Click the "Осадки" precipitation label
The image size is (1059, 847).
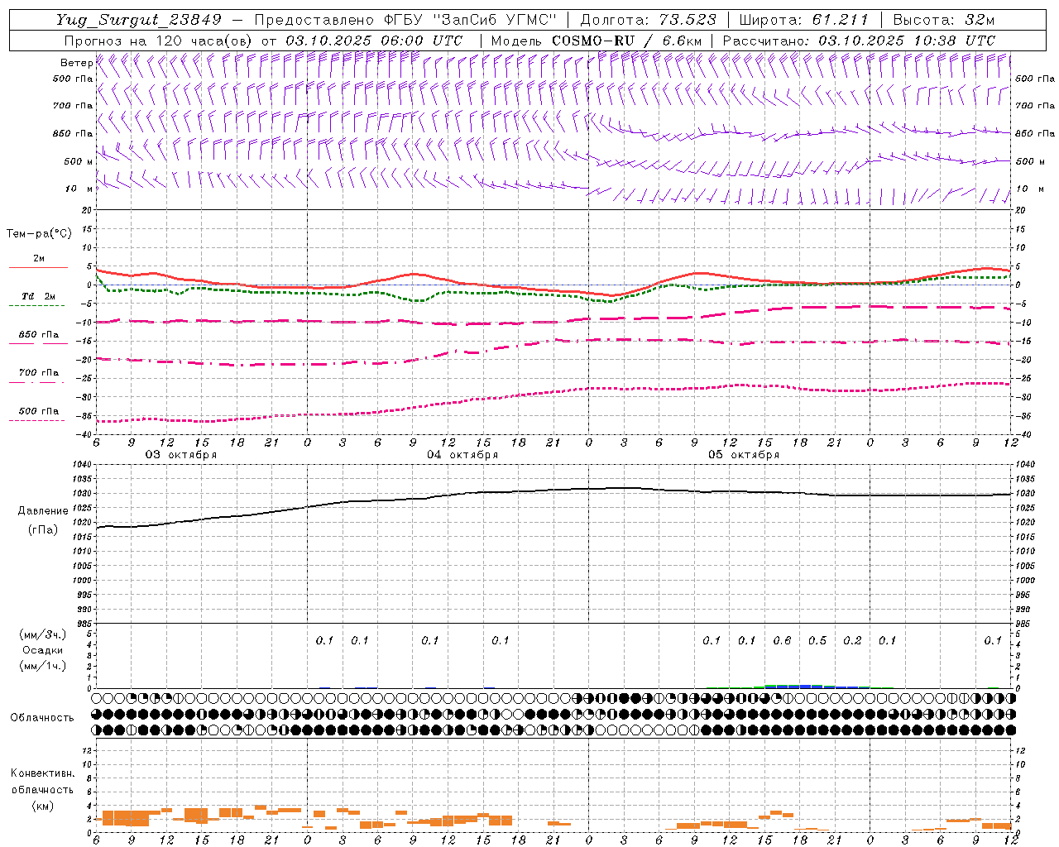43,650
